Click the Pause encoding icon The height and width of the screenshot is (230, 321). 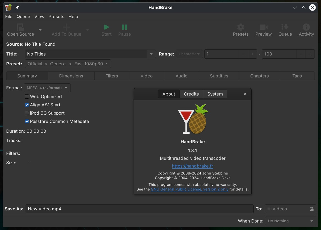124,27
